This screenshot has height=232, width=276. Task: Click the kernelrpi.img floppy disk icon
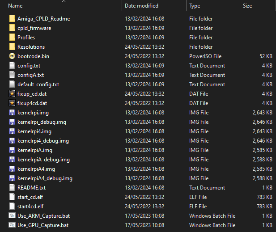coord(12,113)
